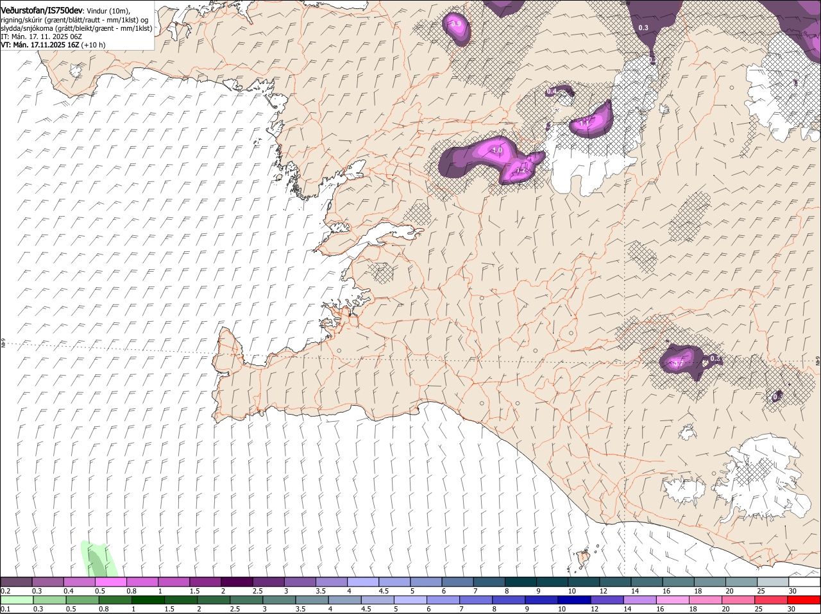This screenshot has width=821, height=614.
Task: Click the 2.5 label in the snow legend
Action: click(x=257, y=591)
